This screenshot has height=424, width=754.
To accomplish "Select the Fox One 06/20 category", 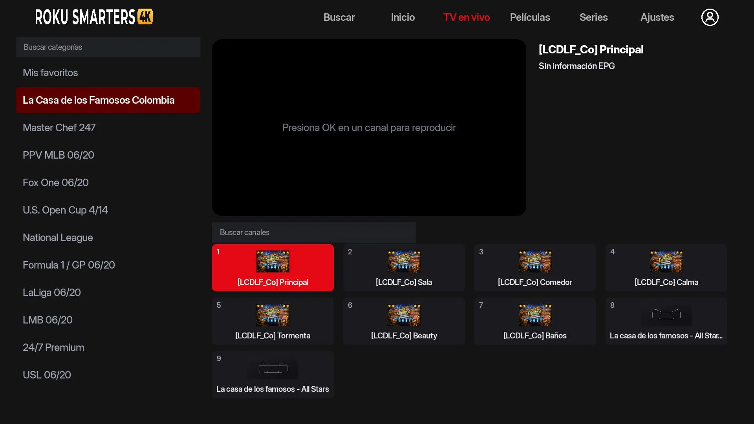I will (x=108, y=183).
